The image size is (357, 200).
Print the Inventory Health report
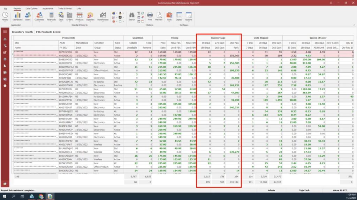[x=150, y=16]
